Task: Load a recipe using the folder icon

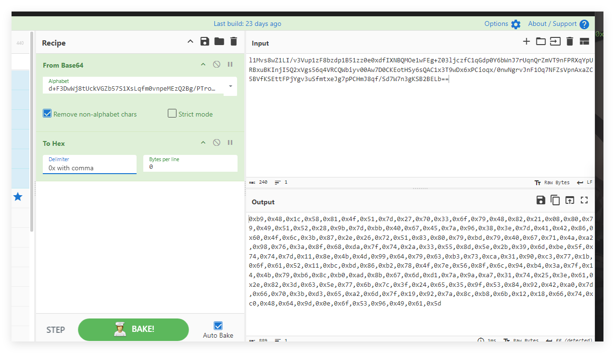Action: tap(219, 41)
